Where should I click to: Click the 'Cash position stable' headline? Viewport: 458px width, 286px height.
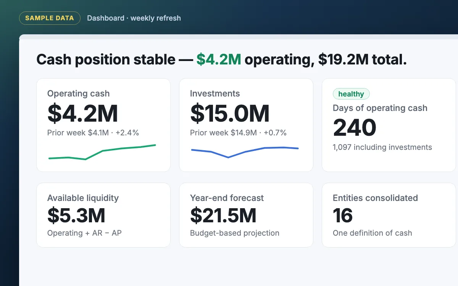(x=221, y=59)
